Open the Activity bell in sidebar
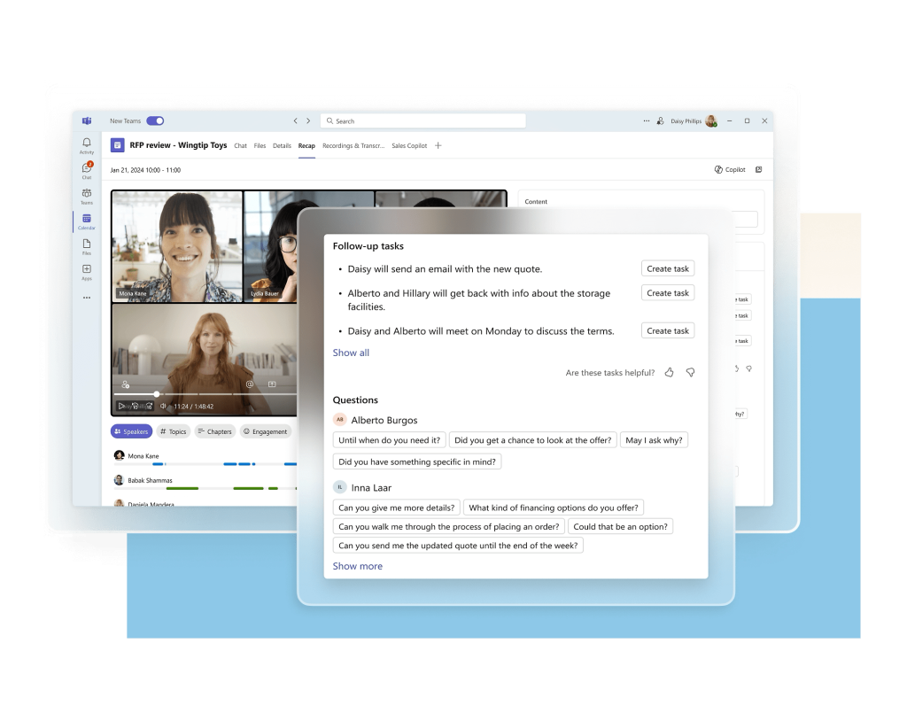Viewport: 907px width, 721px height. point(86,145)
